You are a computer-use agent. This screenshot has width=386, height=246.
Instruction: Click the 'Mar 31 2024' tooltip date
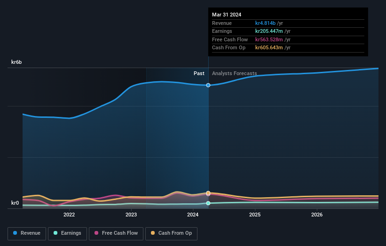(x=227, y=15)
